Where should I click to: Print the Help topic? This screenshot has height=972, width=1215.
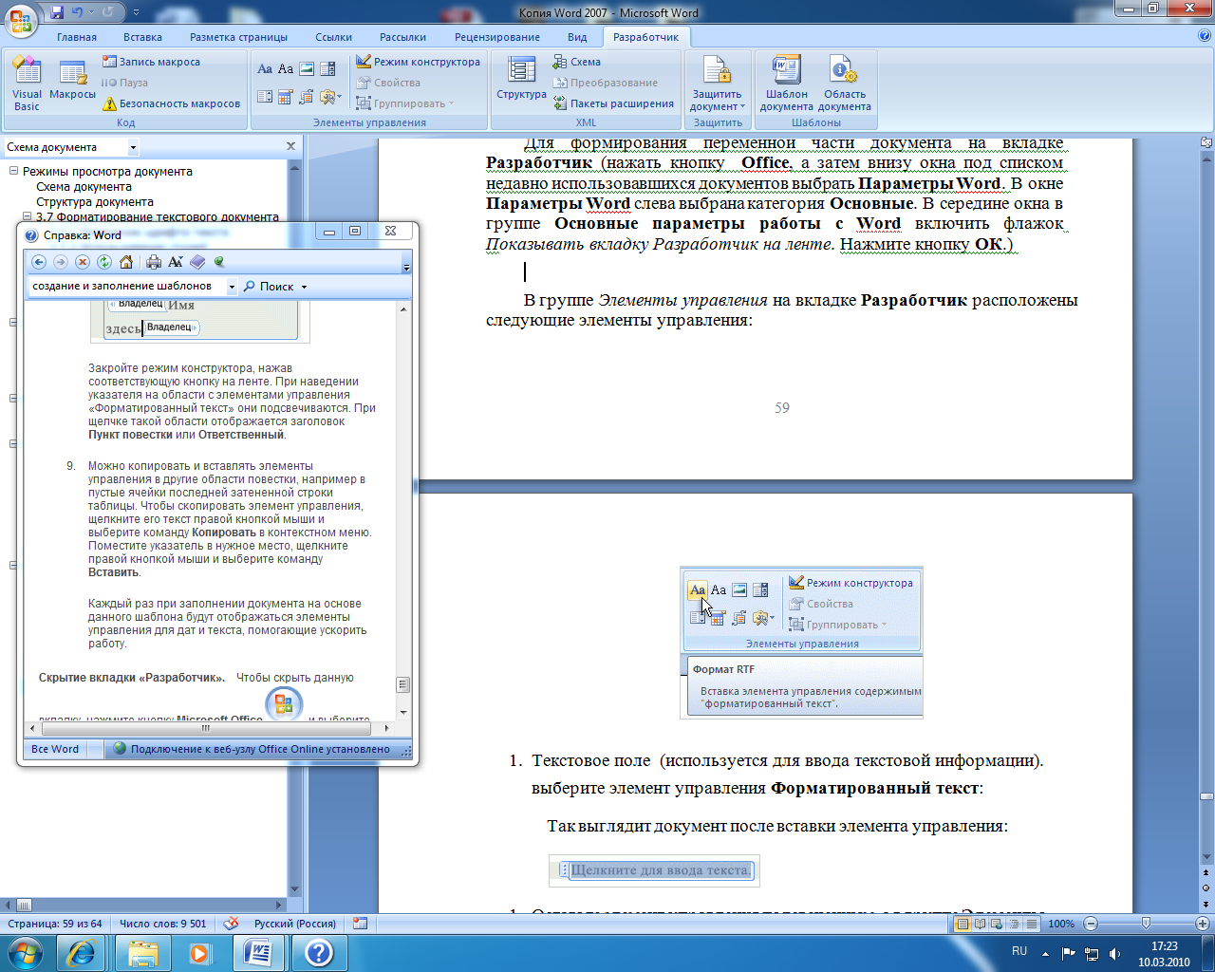tap(154, 262)
